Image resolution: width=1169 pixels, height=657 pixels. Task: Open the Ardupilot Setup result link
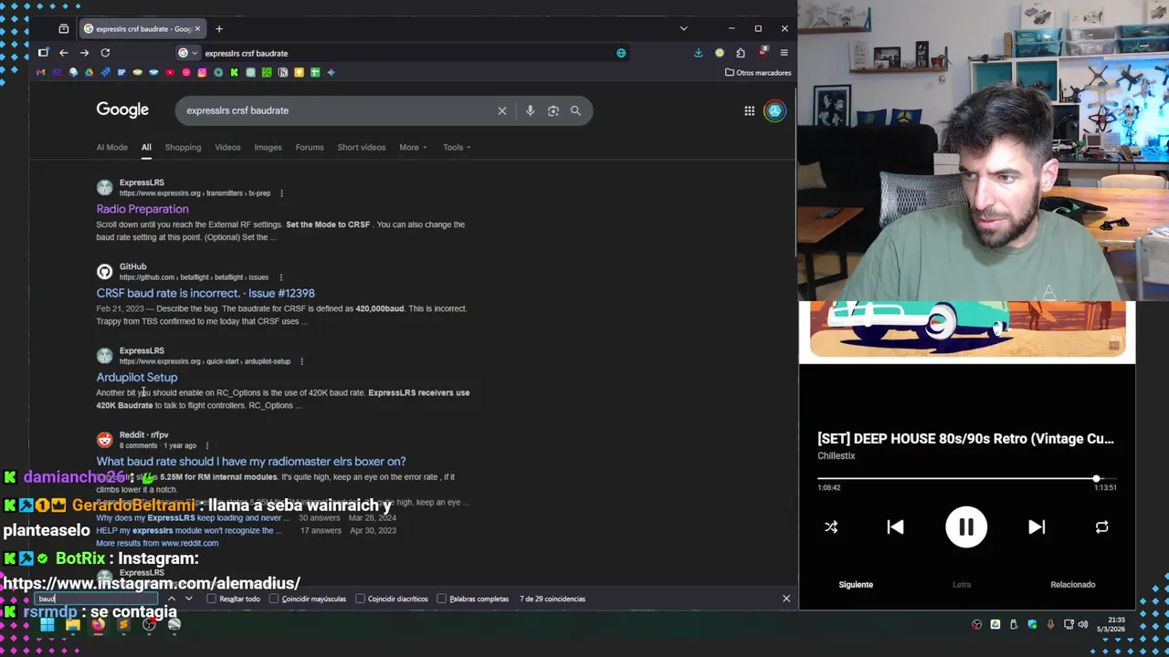(x=137, y=377)
